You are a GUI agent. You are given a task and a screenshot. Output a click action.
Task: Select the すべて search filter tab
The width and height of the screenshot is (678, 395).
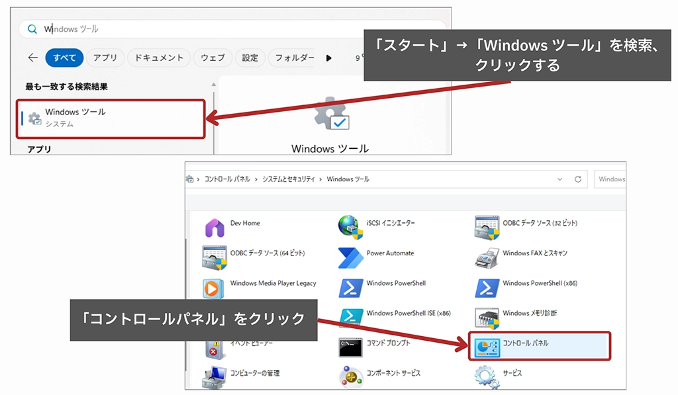coord(65,58)
